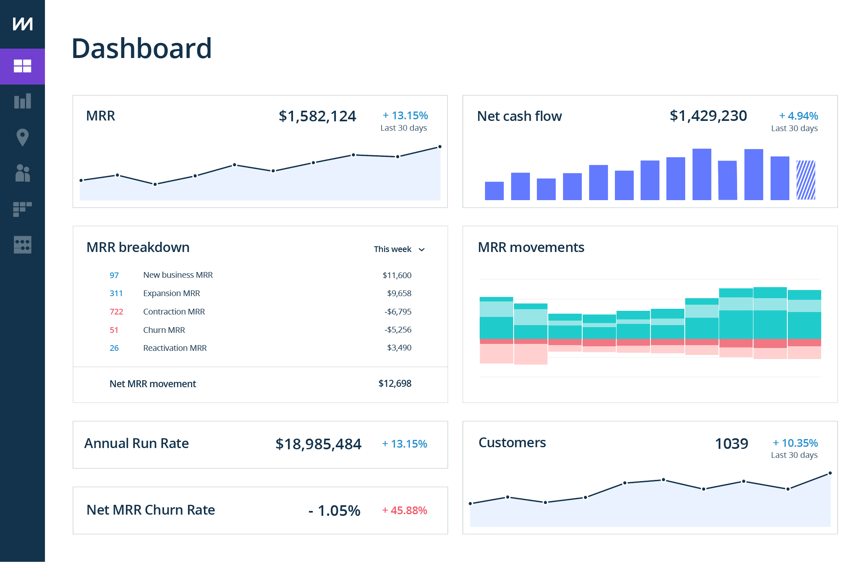Select the New business MRR row
The image size is (867, 562).
click(178, 275)
